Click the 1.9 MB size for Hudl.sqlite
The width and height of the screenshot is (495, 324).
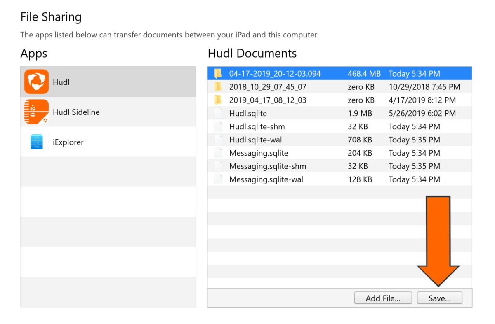(x=360, y=113)
